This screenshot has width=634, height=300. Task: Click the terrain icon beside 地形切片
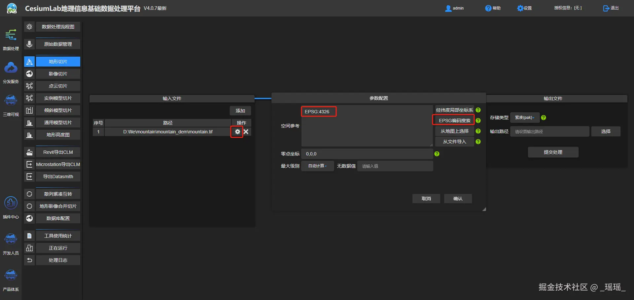point(29,62)
